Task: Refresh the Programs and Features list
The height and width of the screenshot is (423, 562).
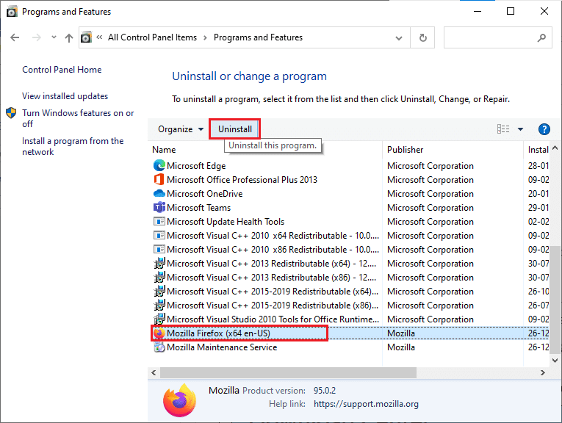Action: point(423,37)
